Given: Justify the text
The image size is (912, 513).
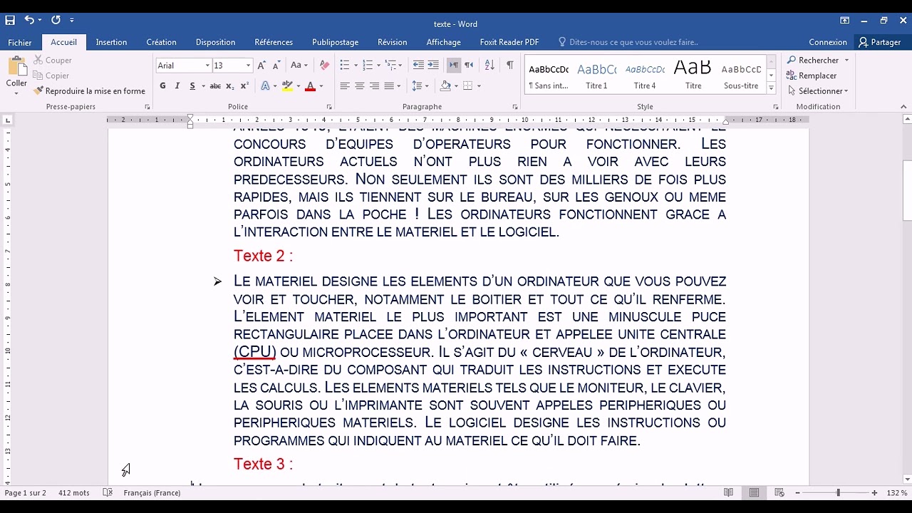Looking at the screenshot, I should (390, 86).
